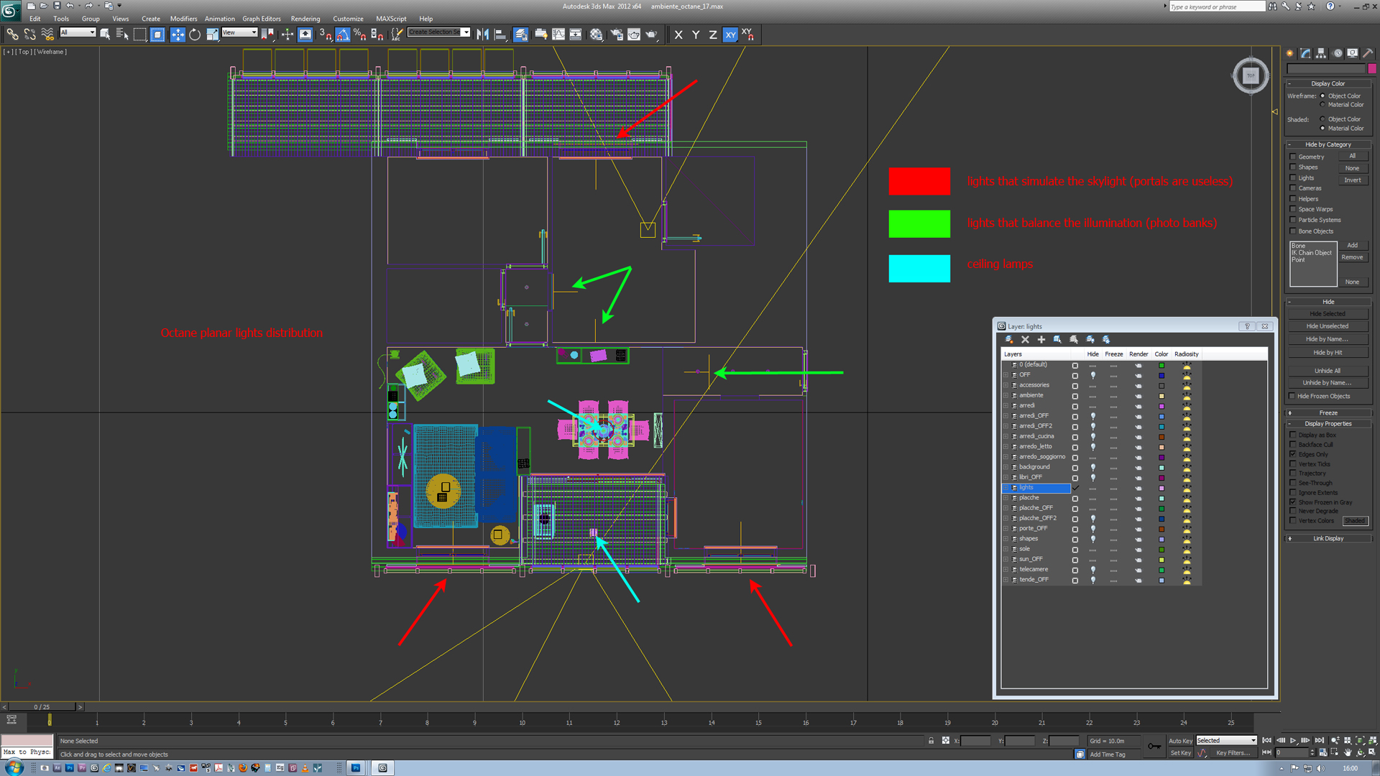Open the Modifiers menu
The height and width of the screenshot is (776, 1380).
[183, 19]
